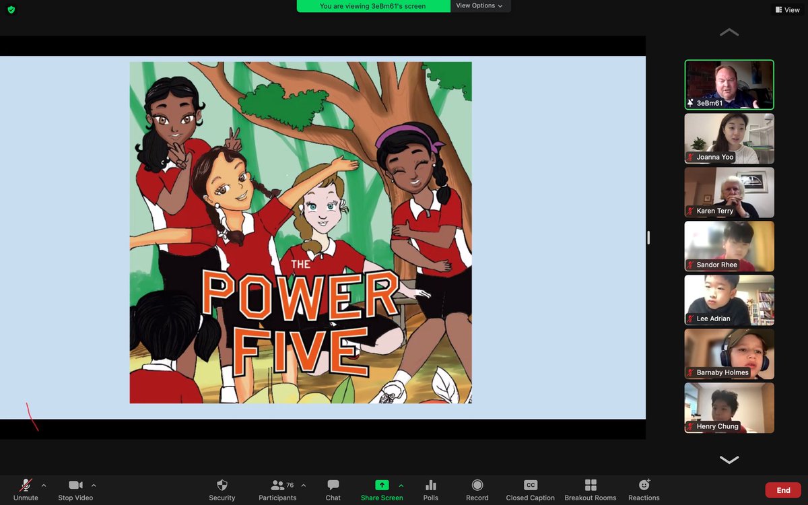Image resolution: width=808 pixels, height=505 pixels.
Task: Click the pin icon on 3eBm61 tile
Action: click(691, 103)
